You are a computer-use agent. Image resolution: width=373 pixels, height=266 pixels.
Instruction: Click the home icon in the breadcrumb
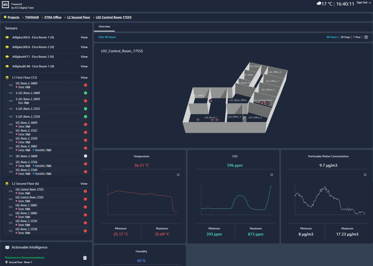tap(5, 17)
